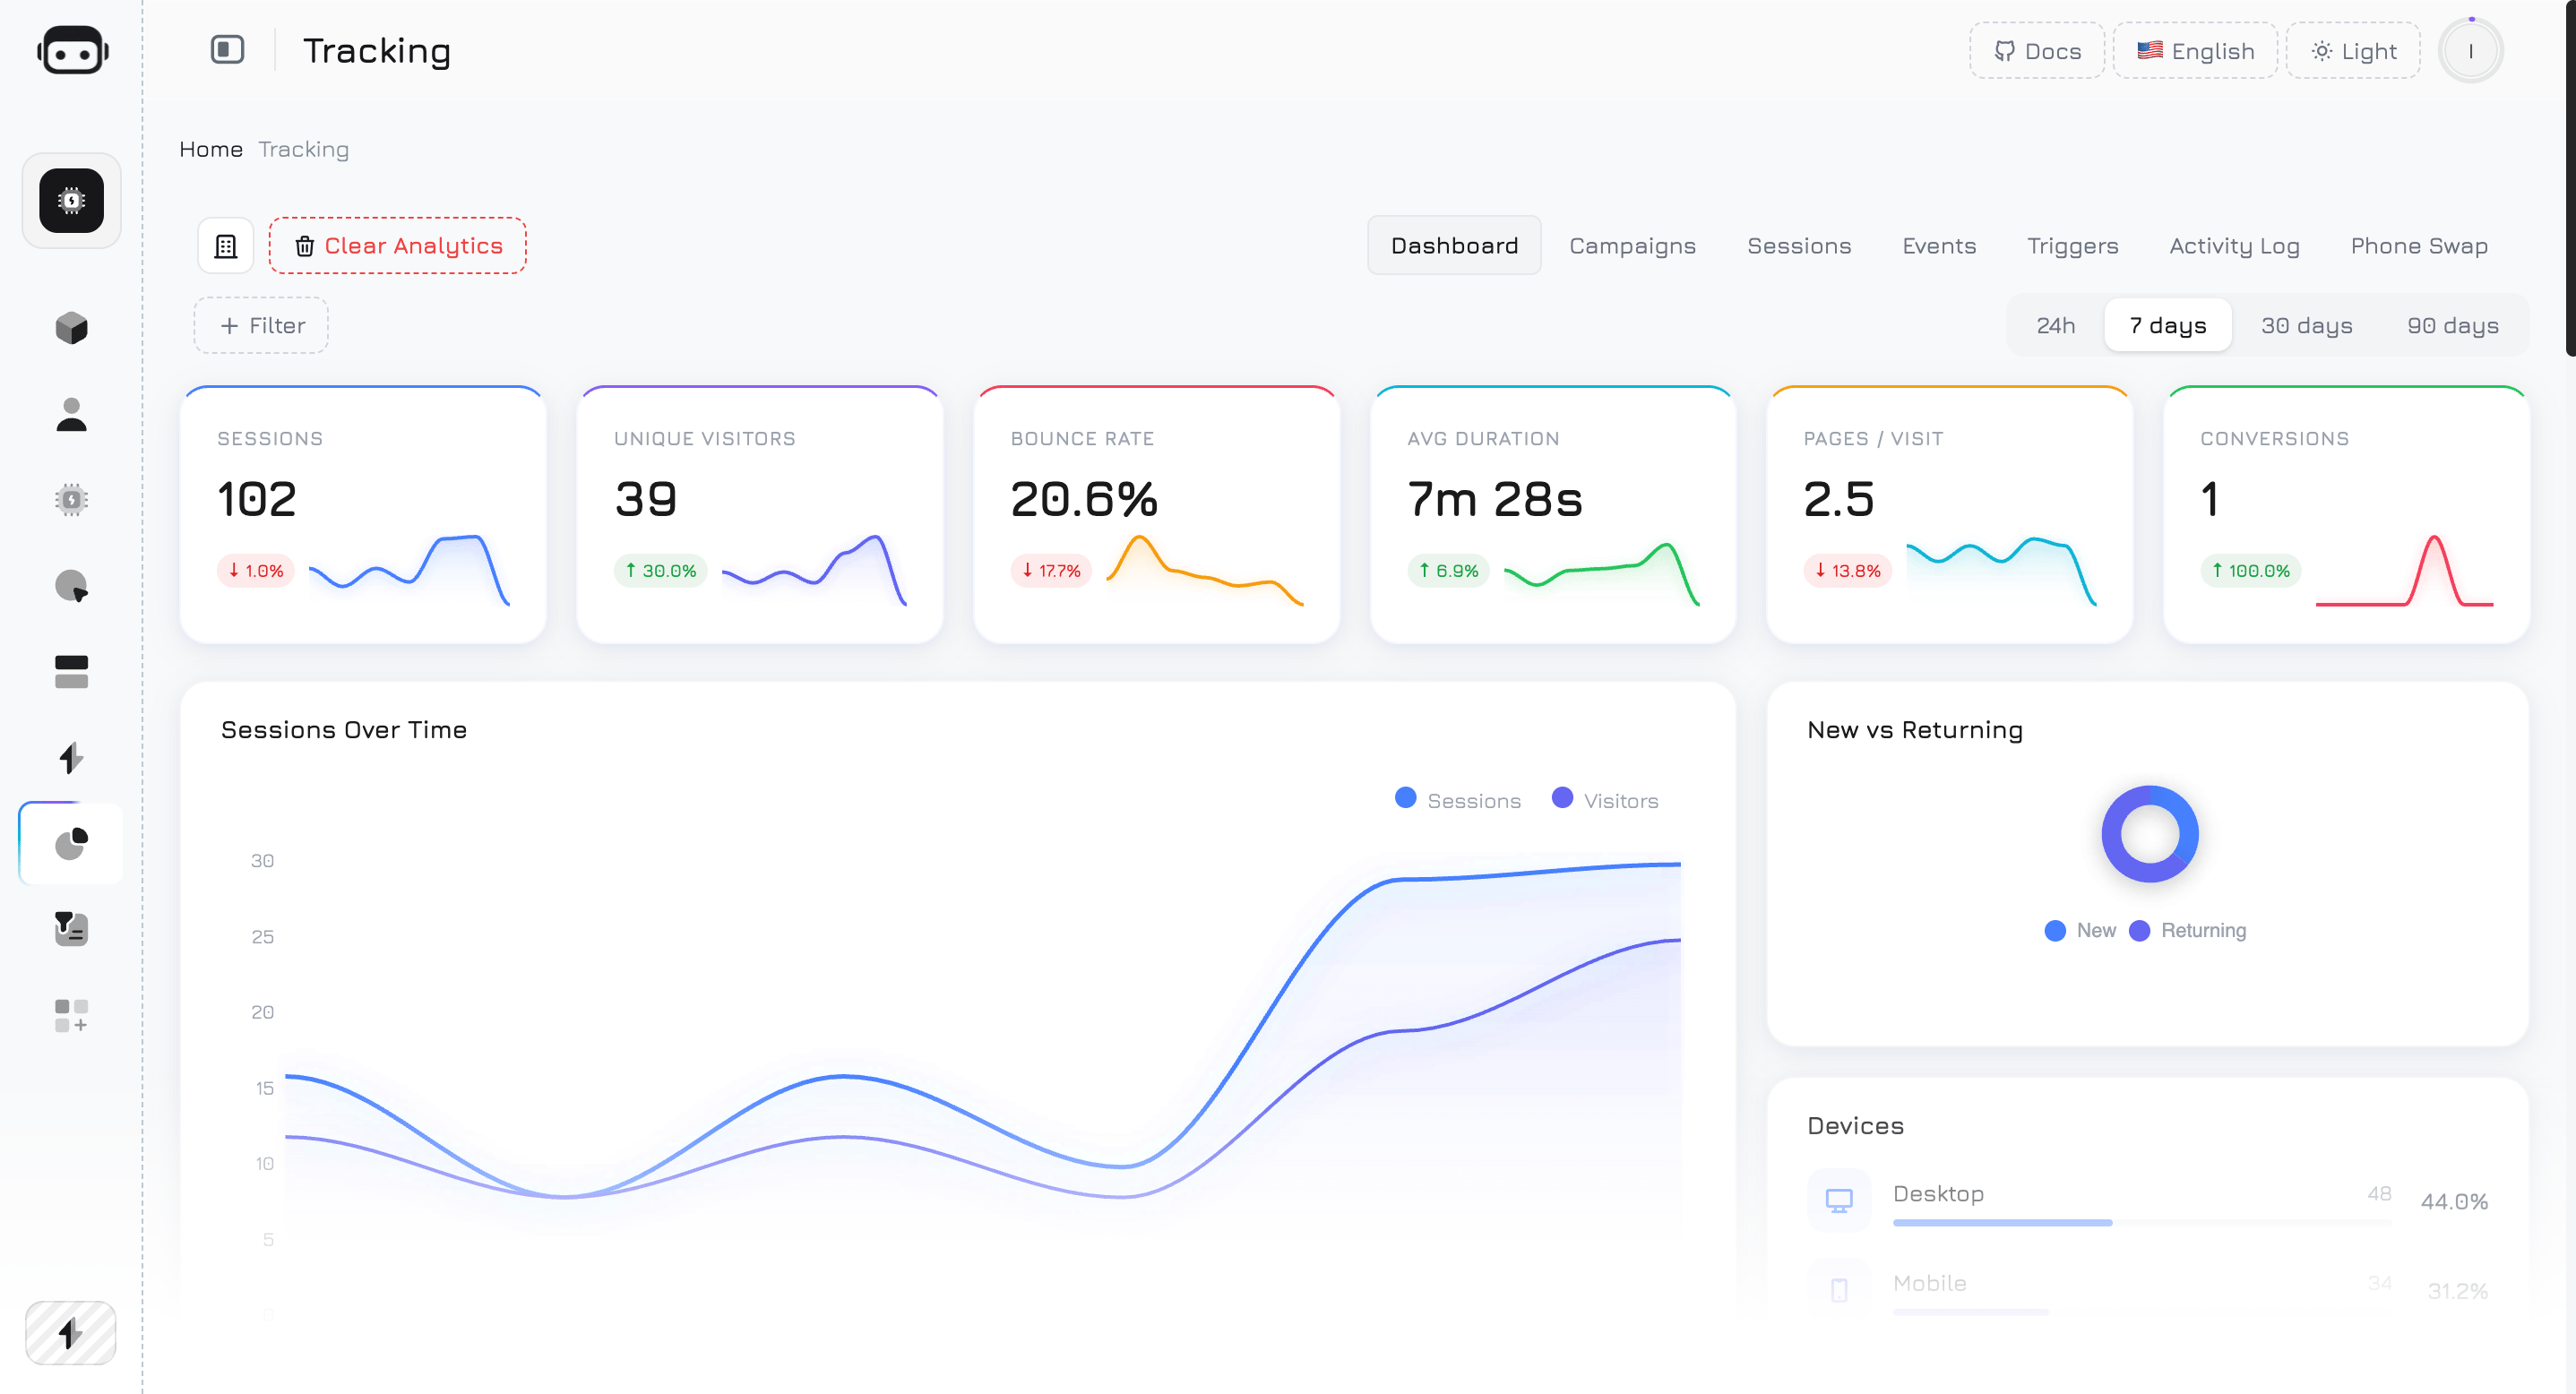
Task: Open the cube icon in the sidebar
Action: [71, 328]
